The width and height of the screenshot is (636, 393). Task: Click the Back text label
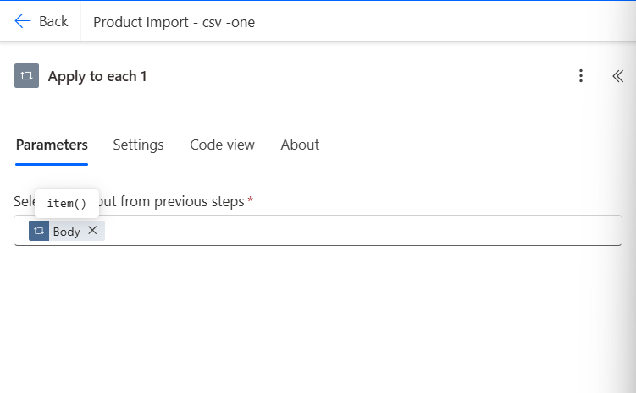tap(53, 21)
